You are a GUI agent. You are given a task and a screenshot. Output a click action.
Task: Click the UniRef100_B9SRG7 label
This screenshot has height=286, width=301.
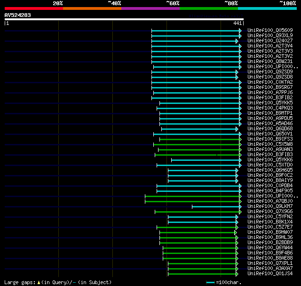click(x=270, y=87)
